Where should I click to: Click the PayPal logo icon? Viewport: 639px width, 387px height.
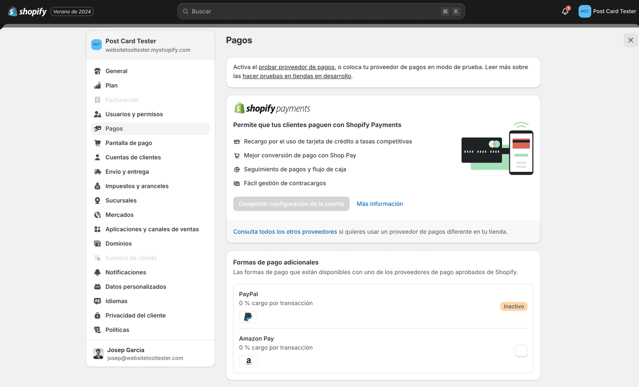coord(248,317)
